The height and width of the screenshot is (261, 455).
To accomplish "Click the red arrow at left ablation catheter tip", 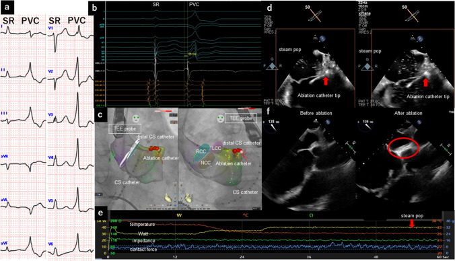I will click(326, 81).
